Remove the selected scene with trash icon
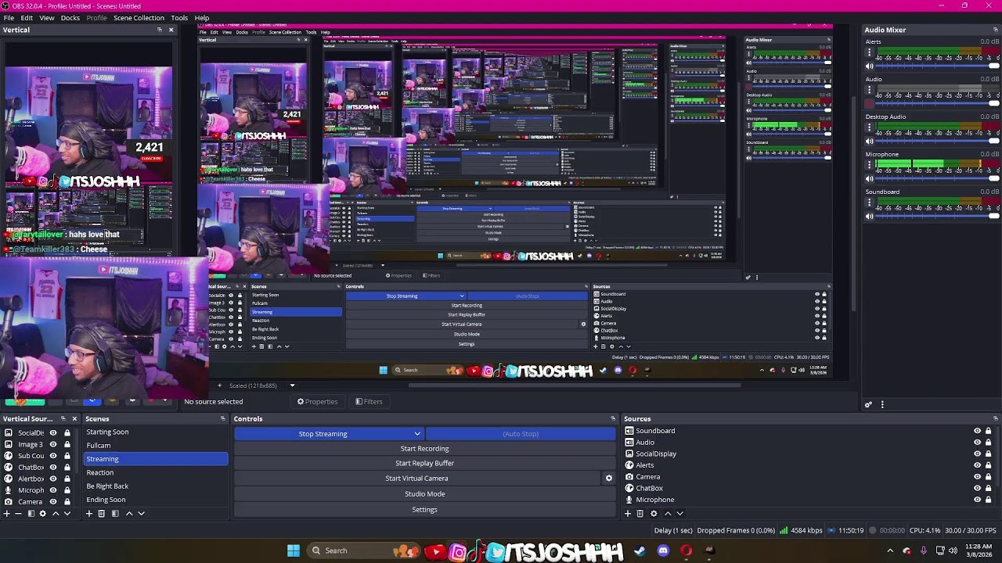Viewport: 1002px width, 563px height. tap(102, 514)
